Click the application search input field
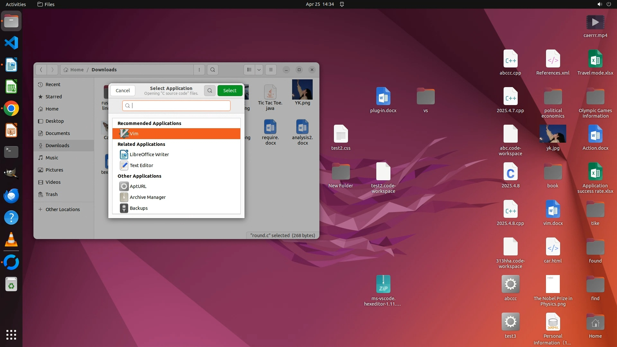Screen dimensions: 617x347 tap(180, 106)
